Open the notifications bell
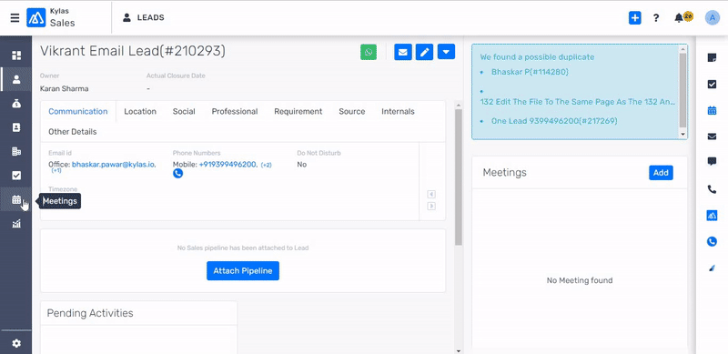 (x=679, y=17)
